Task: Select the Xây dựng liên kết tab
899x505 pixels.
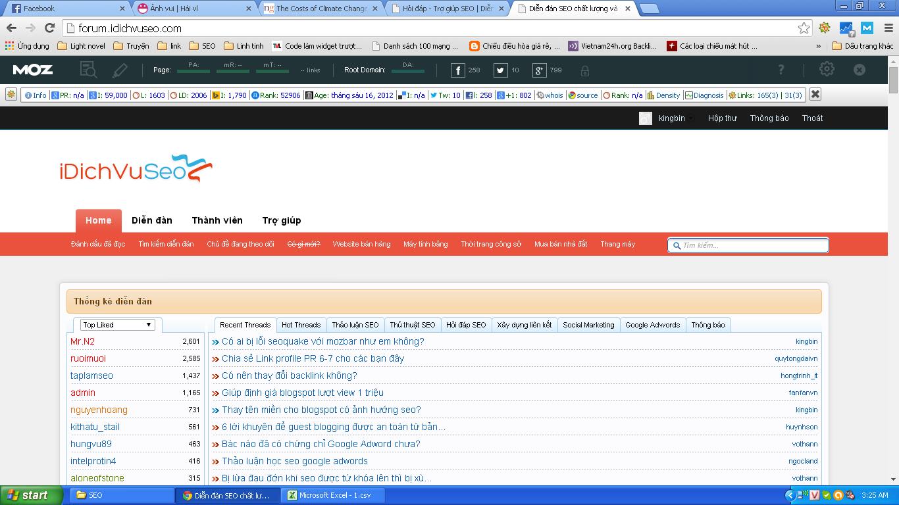Action: (525, 325)
